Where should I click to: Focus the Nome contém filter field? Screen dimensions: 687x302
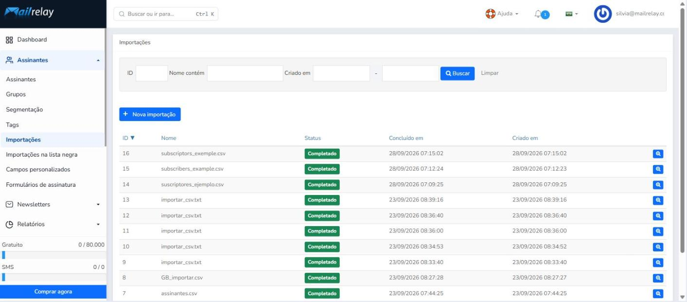[245, 73]
